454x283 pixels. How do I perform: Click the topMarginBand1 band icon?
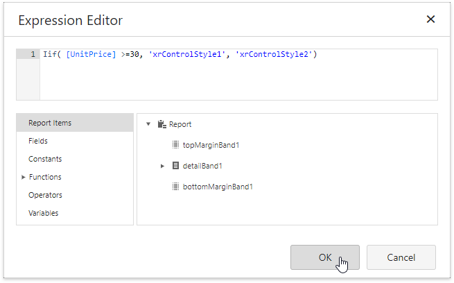pyautogui.click(x=175, y=145)
